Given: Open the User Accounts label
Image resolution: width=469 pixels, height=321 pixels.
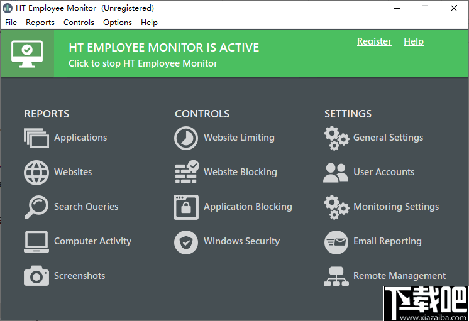Looking at the screenshot, I should (384, 172).
